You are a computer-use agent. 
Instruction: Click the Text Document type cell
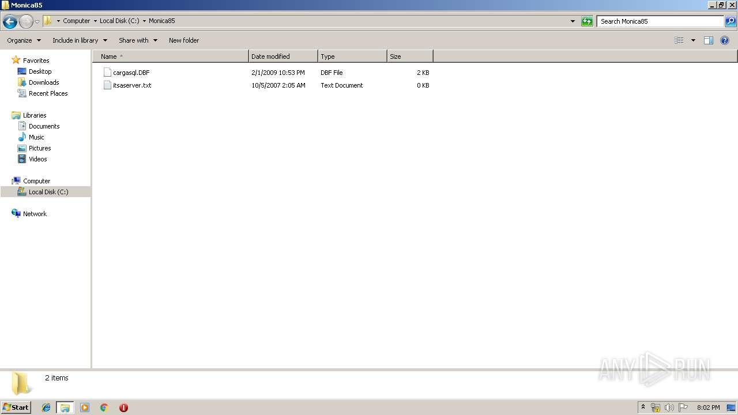(x=342, y=85)
